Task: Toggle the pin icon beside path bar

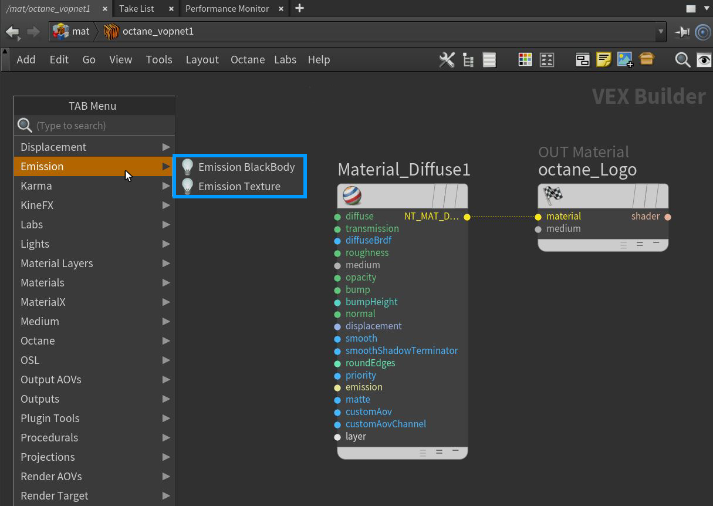Action: (x=682, y=32)
